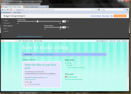
Task: Click the Hilfe link in designer header
Action: coord(112,16)
